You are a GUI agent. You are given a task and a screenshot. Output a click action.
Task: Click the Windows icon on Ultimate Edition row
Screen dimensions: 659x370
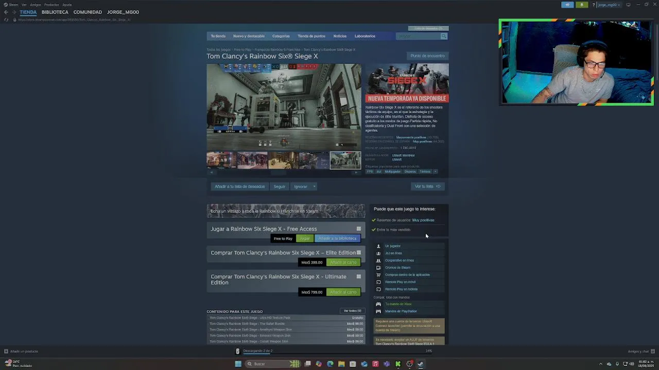359,276
